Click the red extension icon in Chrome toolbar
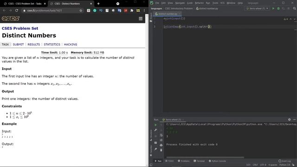Viewport: 297px width, 167px height. tap(126, 10)
